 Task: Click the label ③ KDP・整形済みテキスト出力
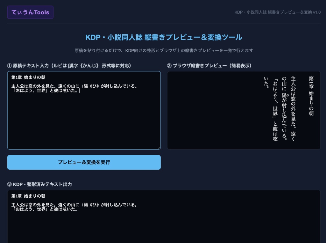[x=39, y=184]
